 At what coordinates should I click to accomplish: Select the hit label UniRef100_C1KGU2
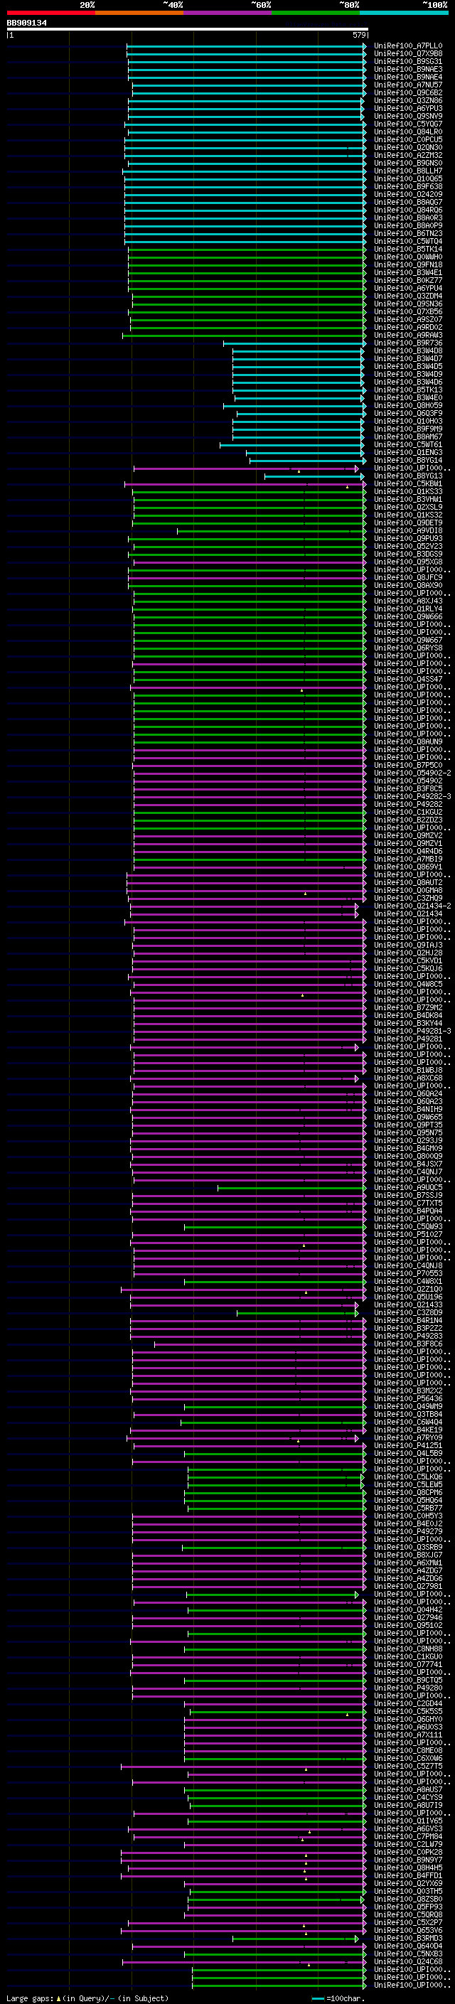(x=408, y=812)
